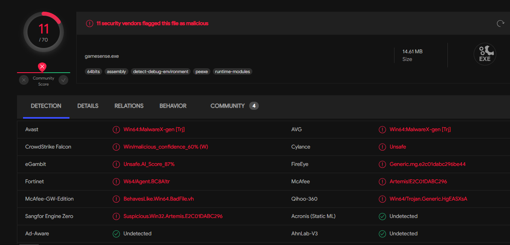Click the McAfee-GW-Edition vendor name
Viewport: 510px width, 245px height.
[x=49, y=199]
